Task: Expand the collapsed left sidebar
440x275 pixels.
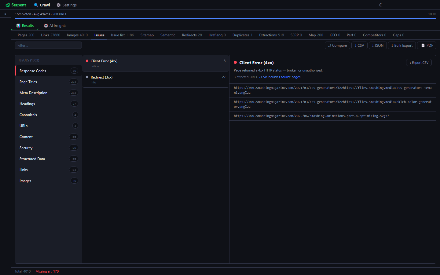Action: tap(5, 14)
